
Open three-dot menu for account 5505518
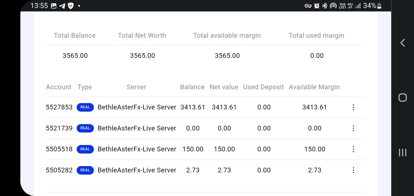pyautogui.click(x=353, y=149)
